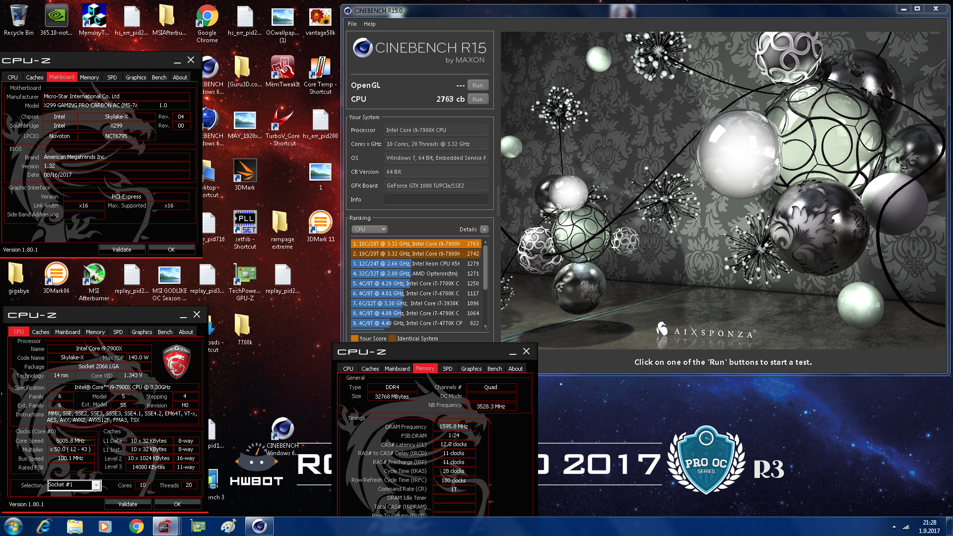953x536 pixels.
Task: Open MSI Afterburner shortcut icon
Action: coord(94,281)
